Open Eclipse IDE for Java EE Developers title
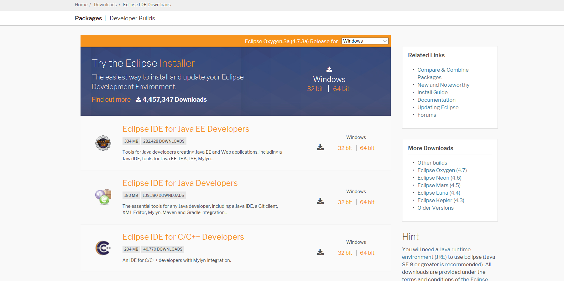564x281 pixels. pos(186,129)
